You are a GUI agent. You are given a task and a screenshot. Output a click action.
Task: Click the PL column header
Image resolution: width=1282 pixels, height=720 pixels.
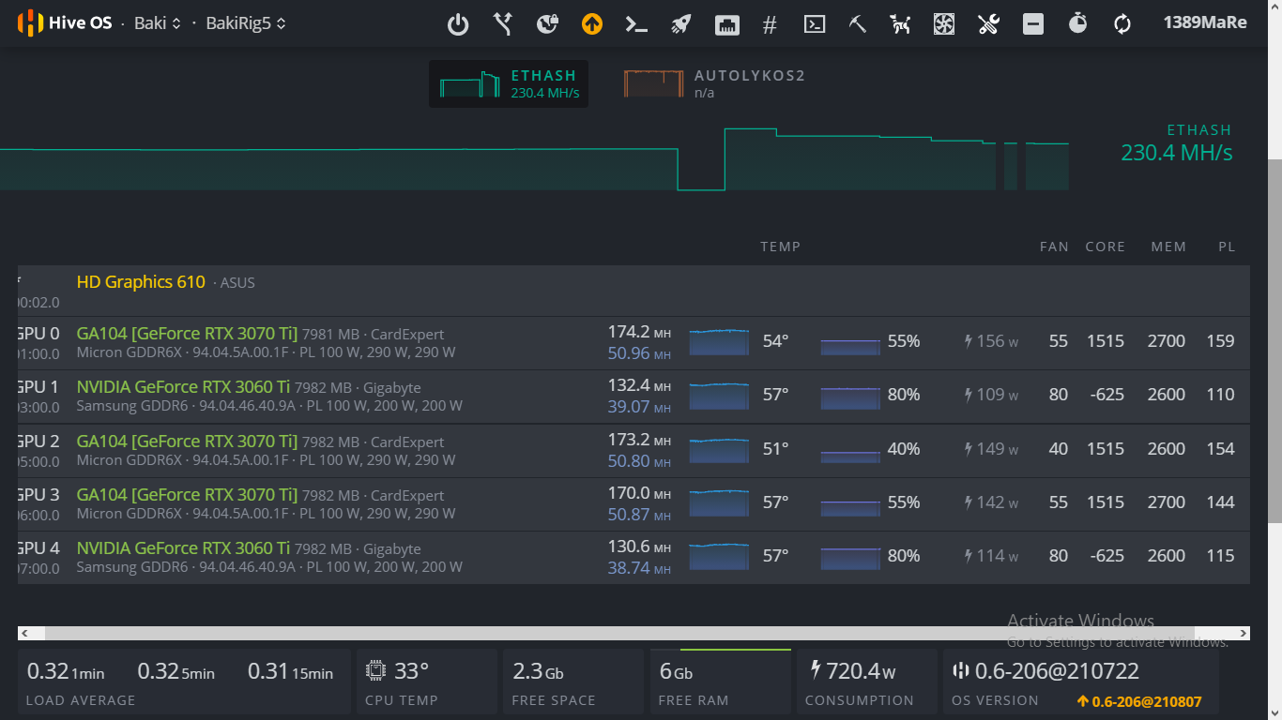pos(1227,247)
